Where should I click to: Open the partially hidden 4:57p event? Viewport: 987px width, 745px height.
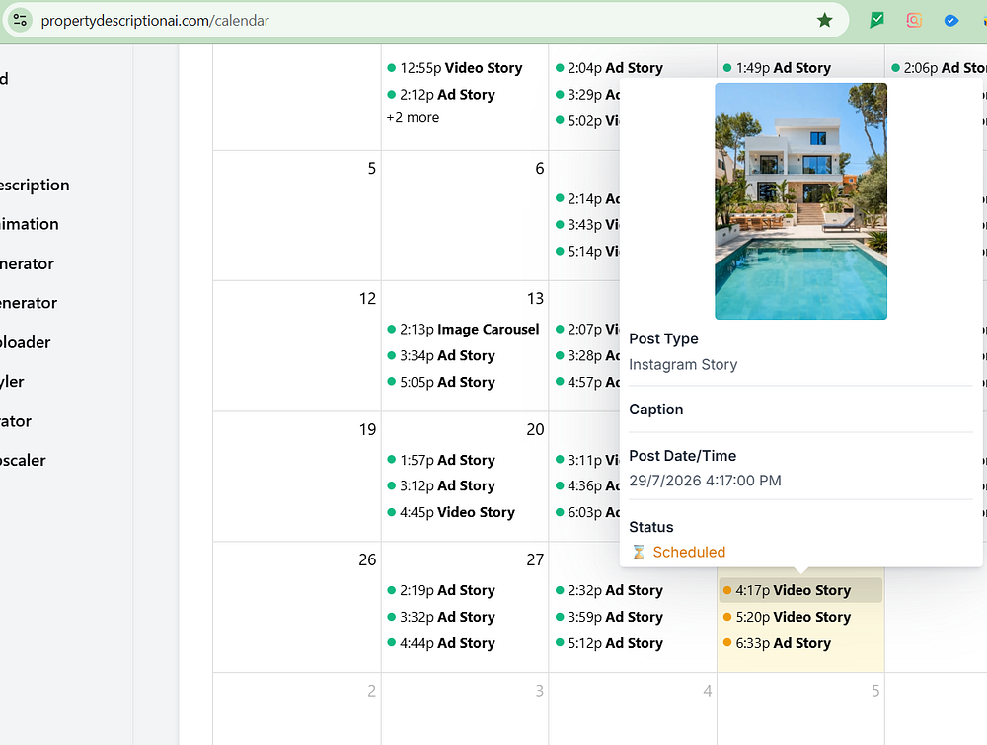click(x=586, y=382)
